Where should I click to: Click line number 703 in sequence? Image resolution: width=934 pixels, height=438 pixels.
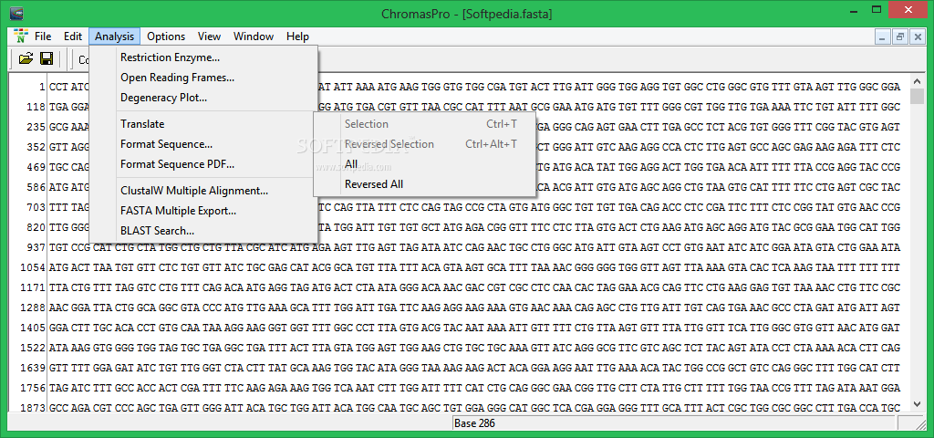[x=36, y=207]
